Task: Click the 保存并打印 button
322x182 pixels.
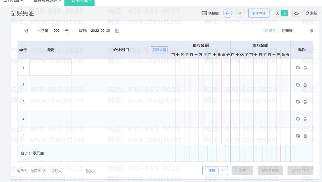Action: coord(300,171)
